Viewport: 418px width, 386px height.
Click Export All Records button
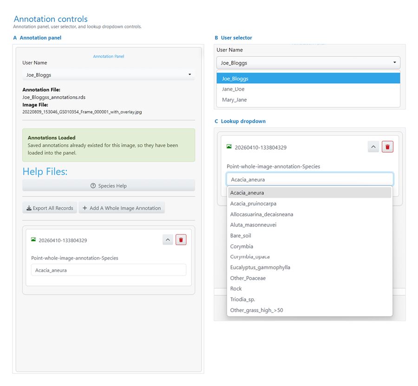pyautogui.click(x=50, y=208)
